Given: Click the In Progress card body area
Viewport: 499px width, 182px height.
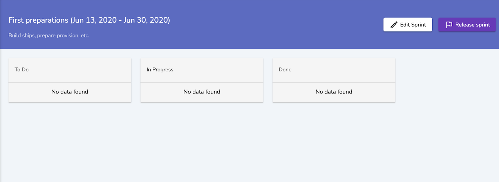Looking at the screenshot, I should [x=202, y=92].
